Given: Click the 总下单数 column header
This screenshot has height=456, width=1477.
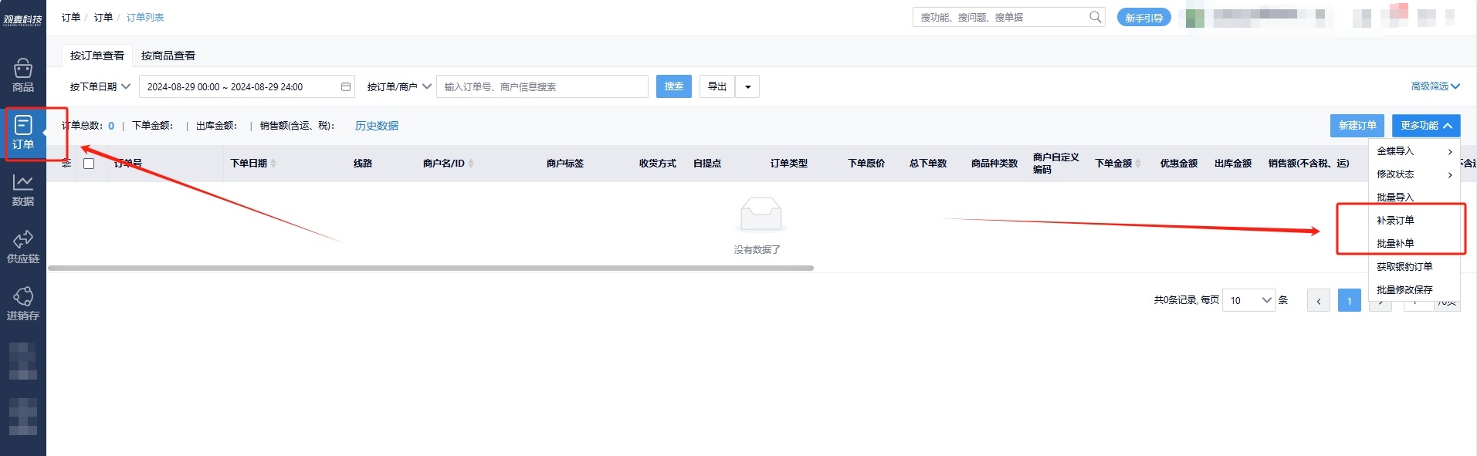Looking at the screenshot, I should (x=928, y=164).
